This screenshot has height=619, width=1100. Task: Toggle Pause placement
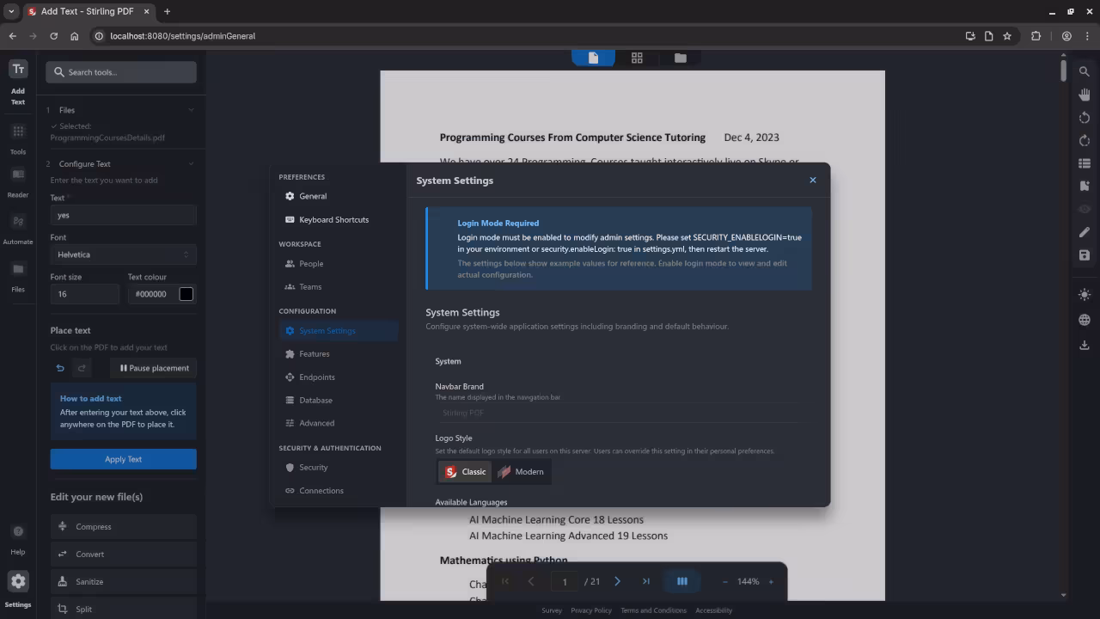click(x=153, y=368)
